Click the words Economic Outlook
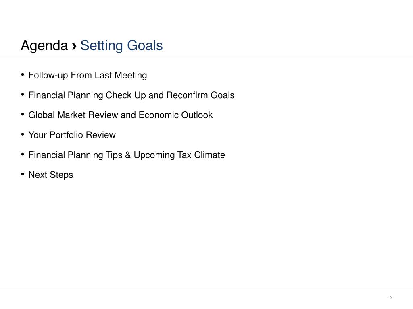Image resolution: width=413 pixels, height=309 pixels. click(x=175, y=115)
